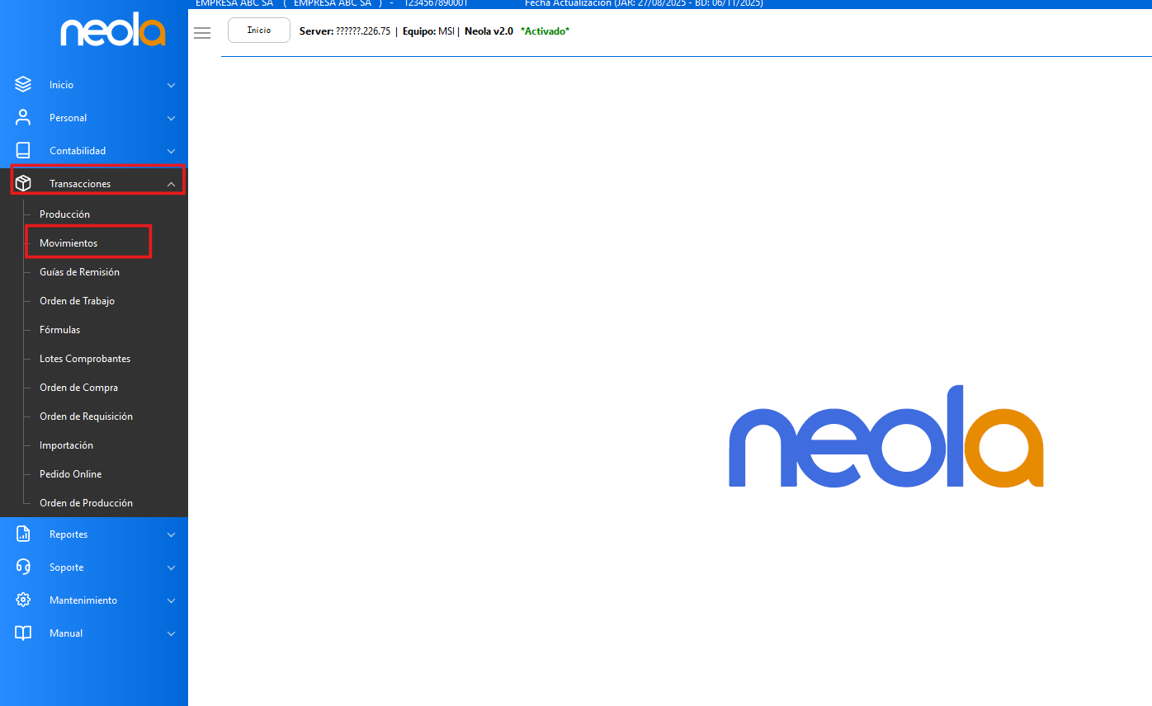Select Lotes Comprobantes submenu item
Screen dimensions: 1152x706
tap(85, 359)
